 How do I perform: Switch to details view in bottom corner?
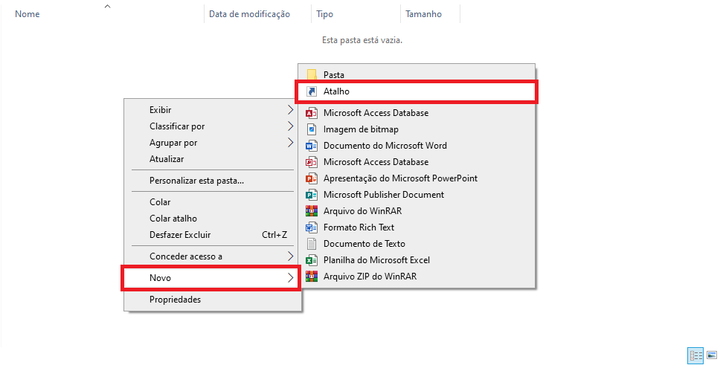coord(696,356)
